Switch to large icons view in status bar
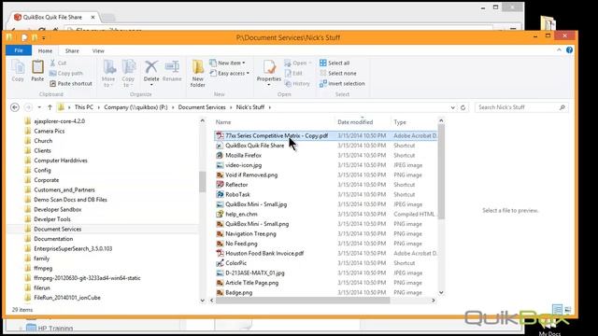The width and height of the screenshot is (598, 336). coord(567,309)
